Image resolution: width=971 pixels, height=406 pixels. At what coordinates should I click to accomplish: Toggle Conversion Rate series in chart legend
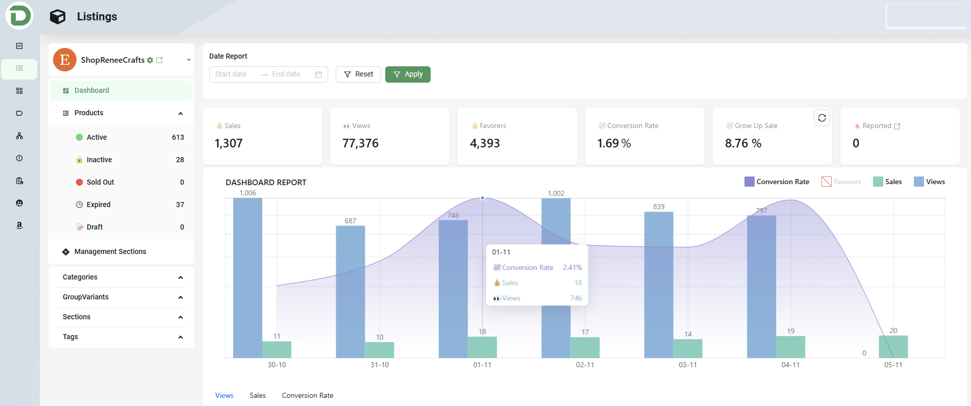coord(777,182)
